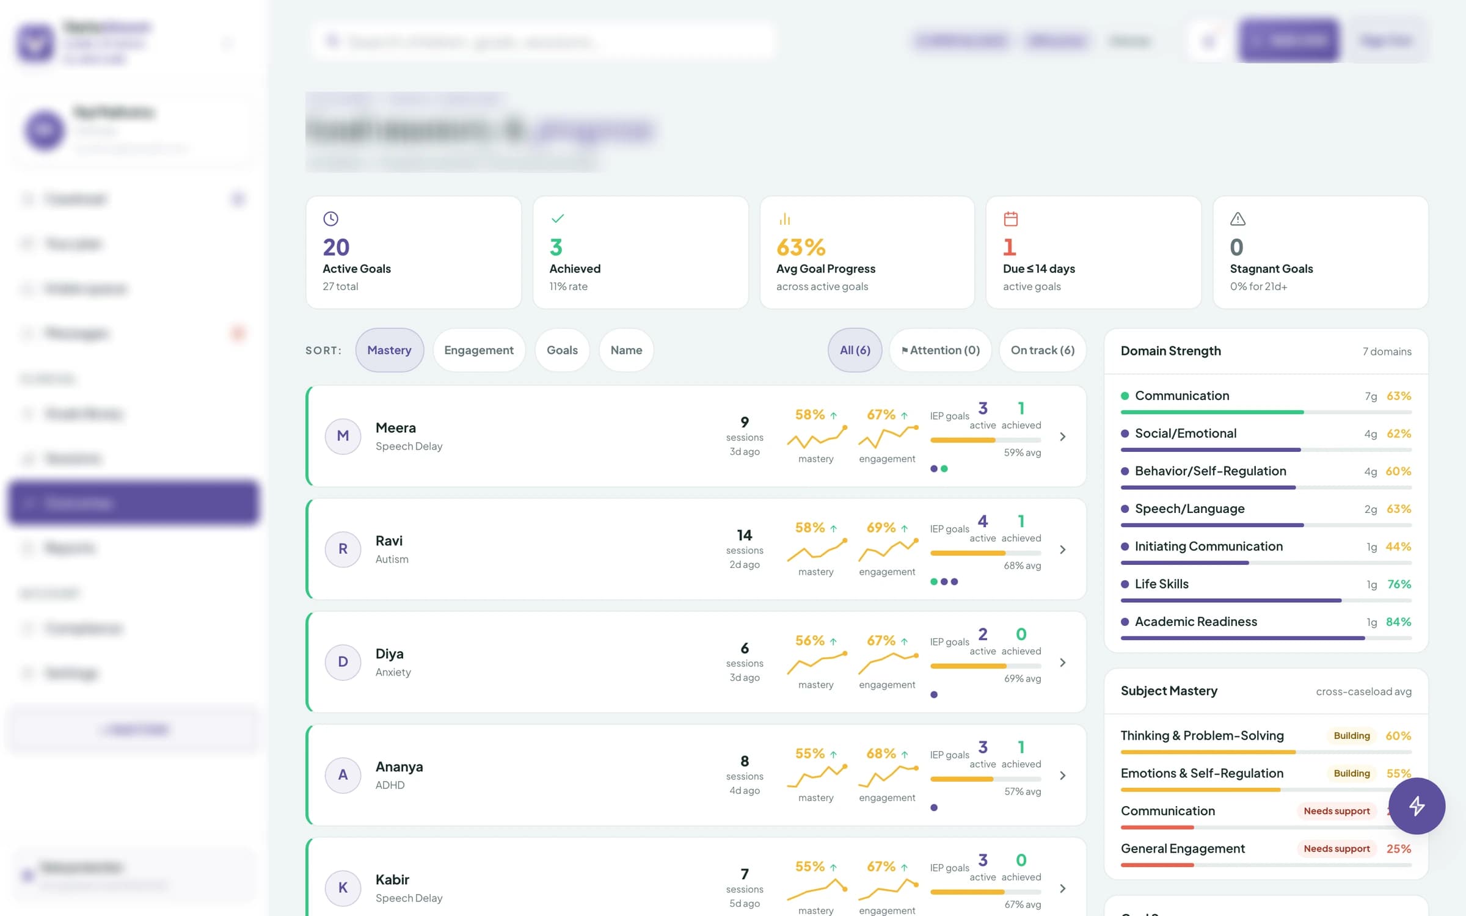Click the Thinking & Problem-Solving mastery bar
This screenshot has width=1466, height=916.
coord(1266,752)
